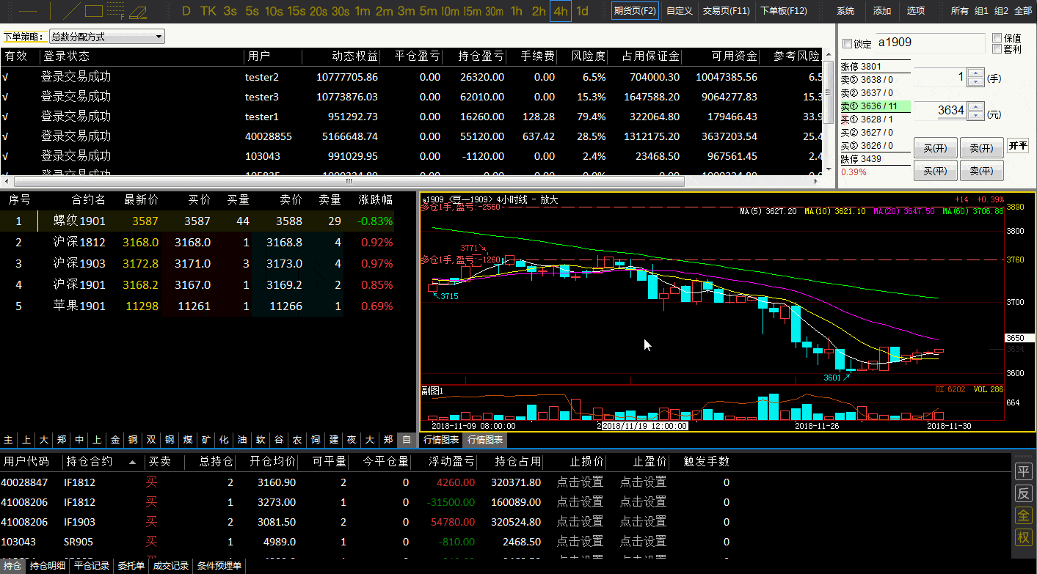The height and width of the screenshot is (574, 1037).
Task: Decrease order price with down arrow
Action: coord(975,114)
